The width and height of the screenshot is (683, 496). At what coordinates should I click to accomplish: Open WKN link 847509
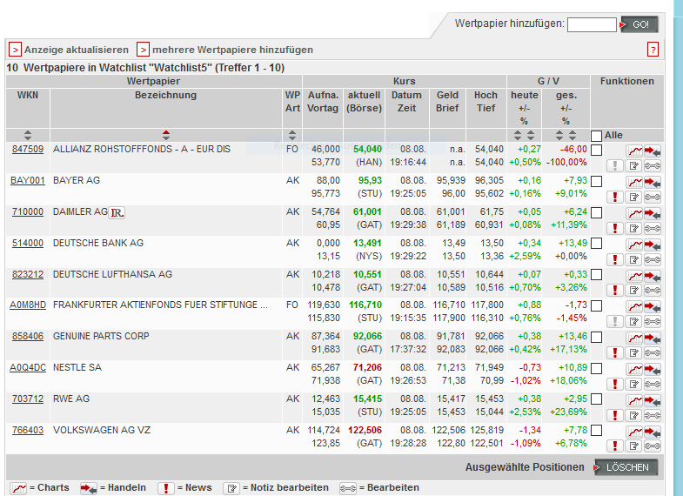tap(28, 149)
